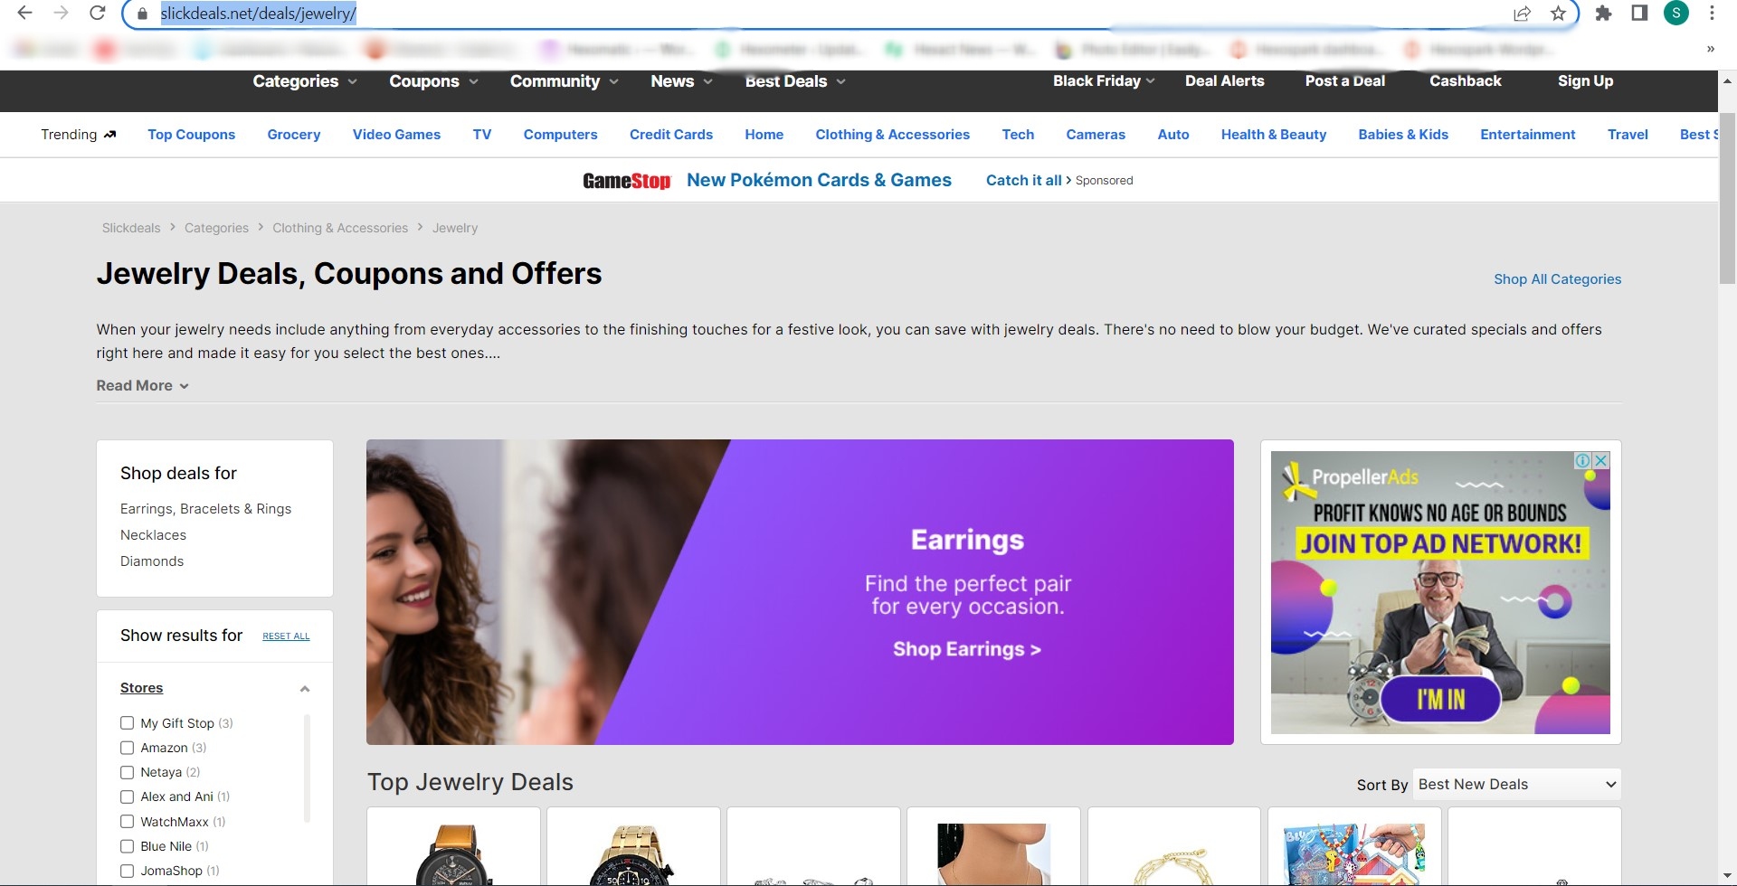Select the Video Games tab
This screenshot has height=886, width=1737.
click(x=396, y=135)
